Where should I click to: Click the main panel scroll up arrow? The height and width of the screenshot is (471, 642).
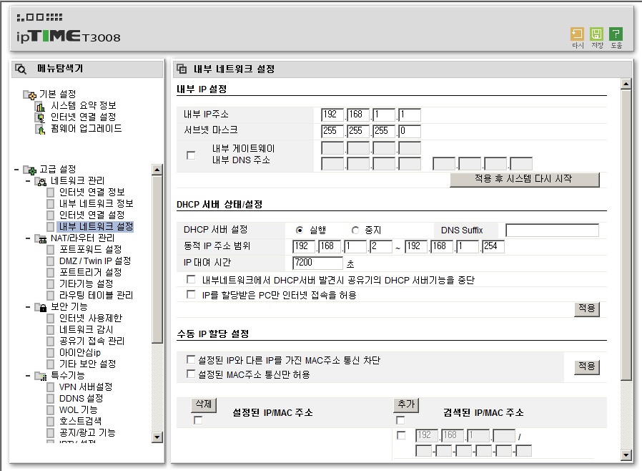(x=626, y=84)
